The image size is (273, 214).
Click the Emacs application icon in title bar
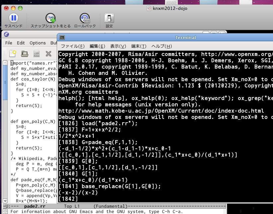pos(6,34)
